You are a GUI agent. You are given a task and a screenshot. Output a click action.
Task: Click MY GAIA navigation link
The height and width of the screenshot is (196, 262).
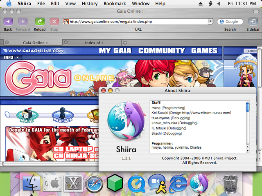[x=115, y=51]
